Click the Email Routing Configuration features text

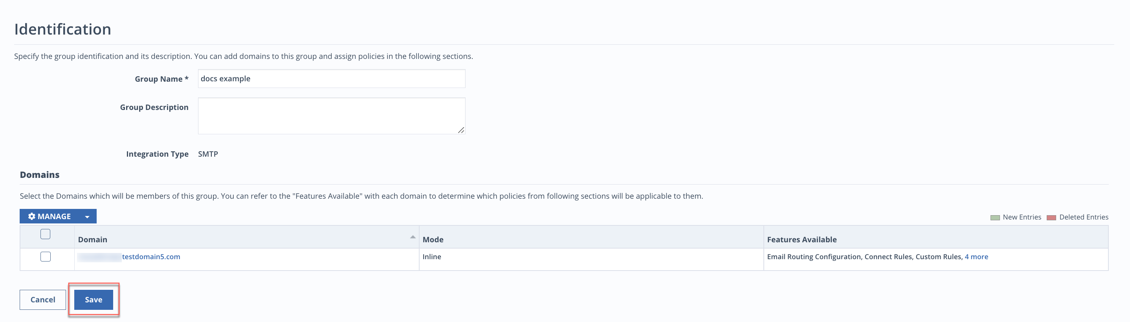[x=814, y=257]
